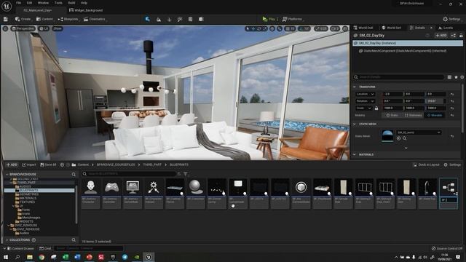
Task: Open Details view options gear
Action: (x=462, y=77)
